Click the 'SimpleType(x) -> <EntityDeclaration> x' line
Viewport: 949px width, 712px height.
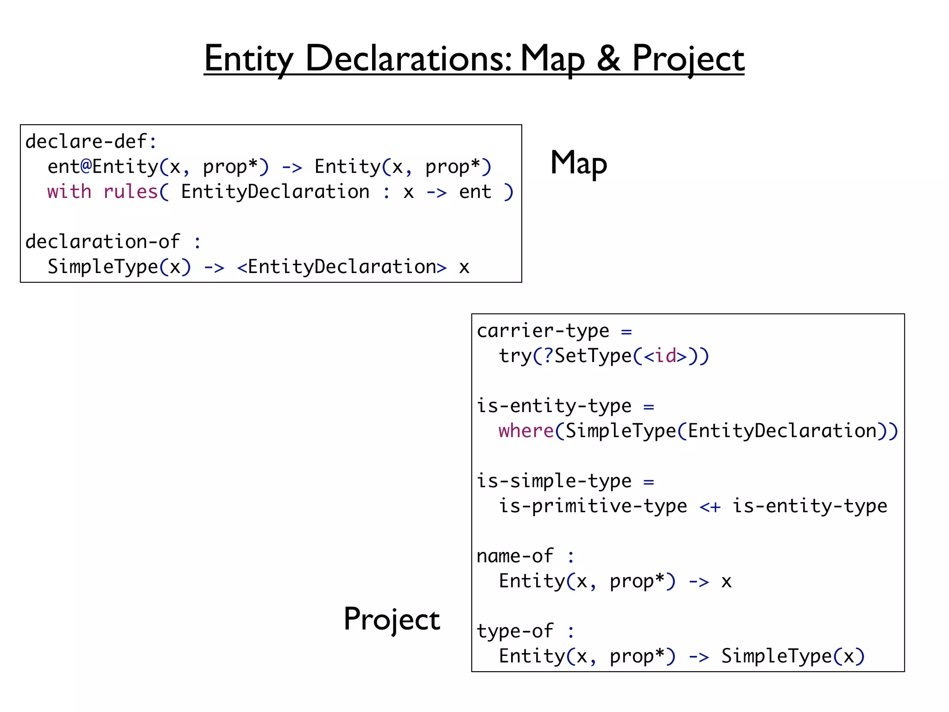(x=259, y=267)
